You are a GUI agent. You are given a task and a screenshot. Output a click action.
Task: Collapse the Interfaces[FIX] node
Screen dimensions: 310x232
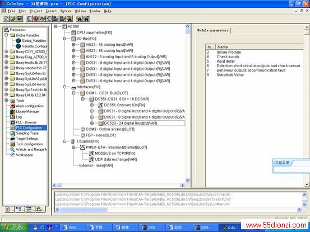tap(64, 87)
